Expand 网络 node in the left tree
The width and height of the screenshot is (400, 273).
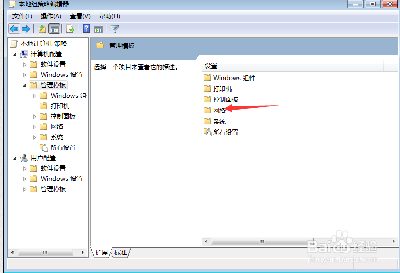(35, 127)
